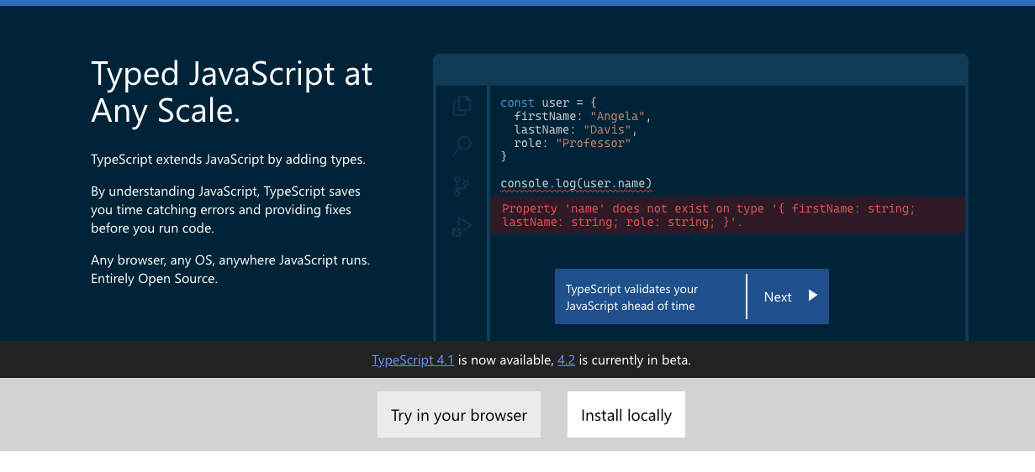Follow the 4.2 beta version link

pyautogui.click(x=566, y=360)
